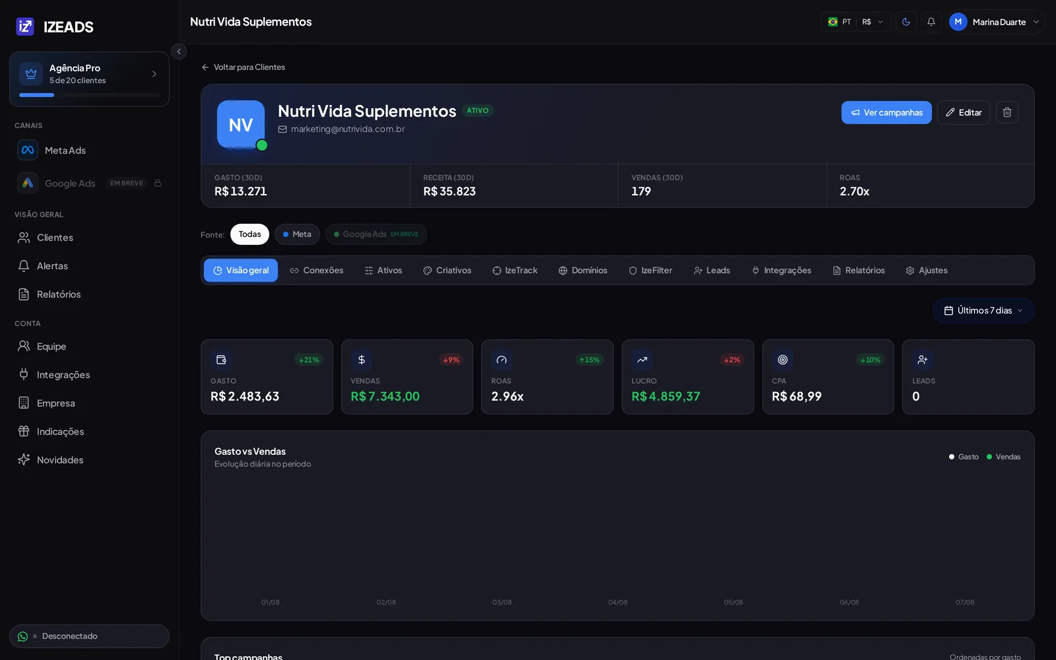Delete client with the trash icon
Viewport: 1056px width, 660px height.
coord(1007,112)
